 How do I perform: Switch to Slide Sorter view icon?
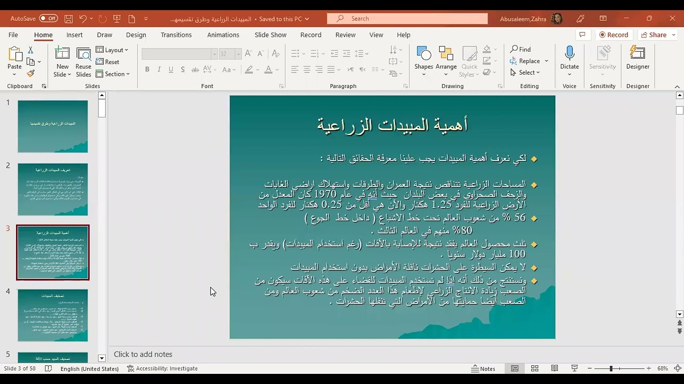(x=534, y=369)
